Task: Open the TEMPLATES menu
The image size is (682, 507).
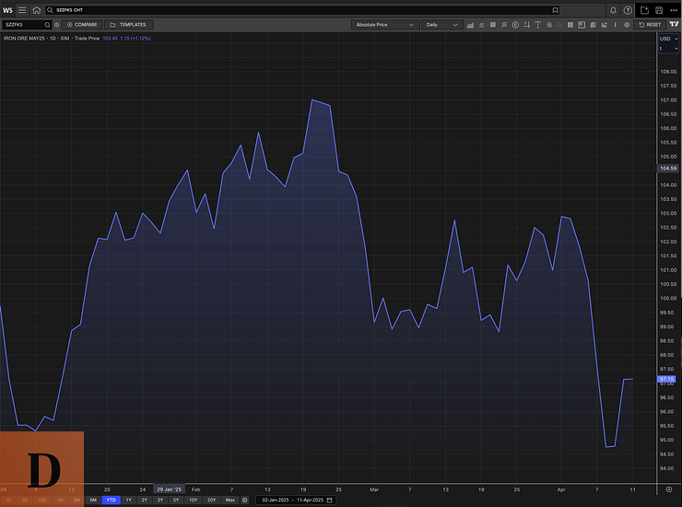Action: pos(127,25)
